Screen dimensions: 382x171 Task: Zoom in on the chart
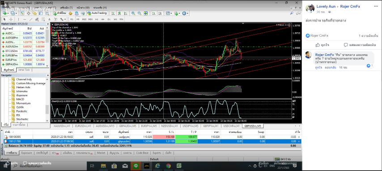point(133,13)
